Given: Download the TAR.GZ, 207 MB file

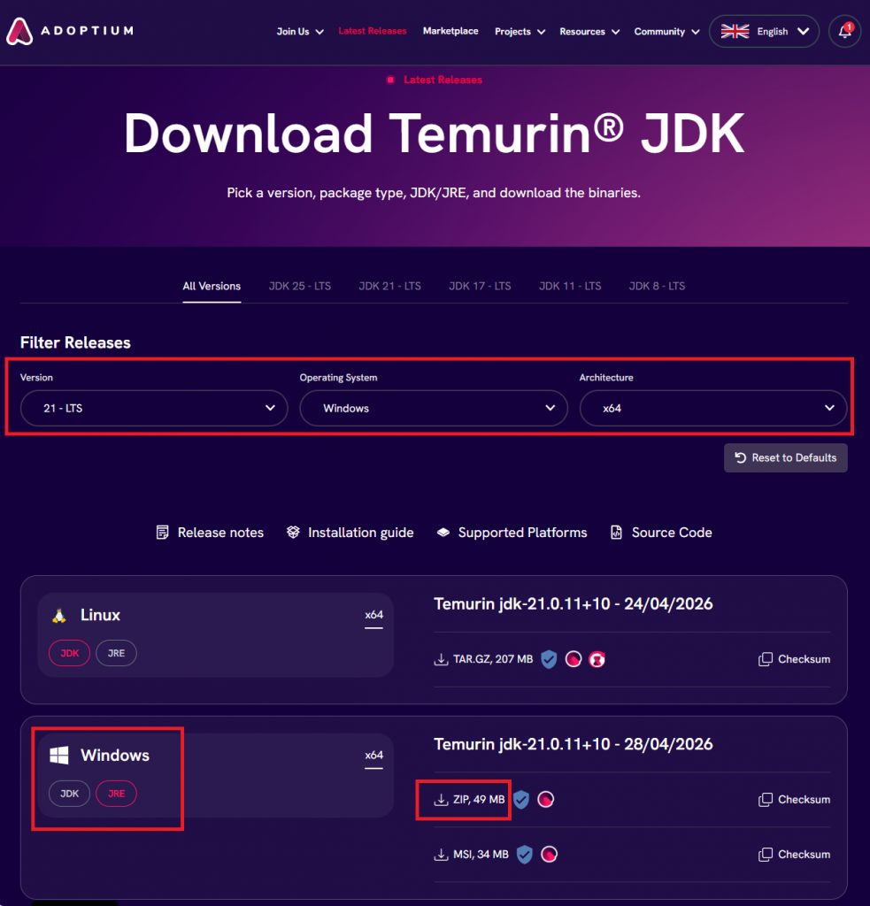Looking at the screenshot, I should pyautogui.click(x=484, y=659).
